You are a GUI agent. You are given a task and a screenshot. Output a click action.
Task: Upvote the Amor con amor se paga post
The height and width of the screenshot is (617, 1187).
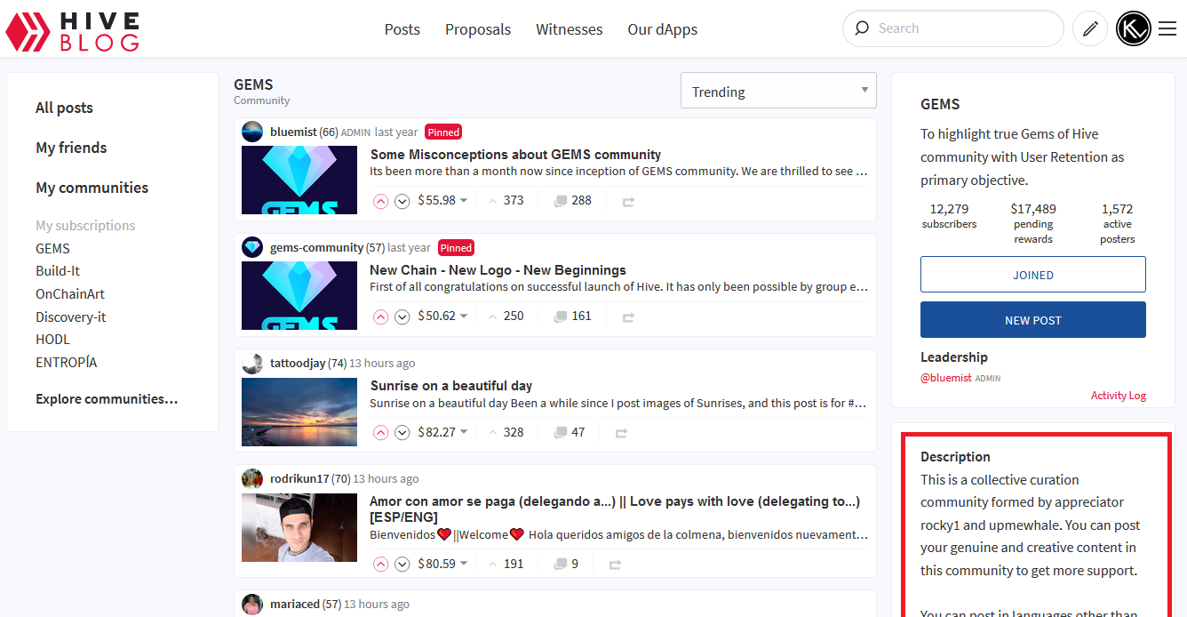pos(381,564)
